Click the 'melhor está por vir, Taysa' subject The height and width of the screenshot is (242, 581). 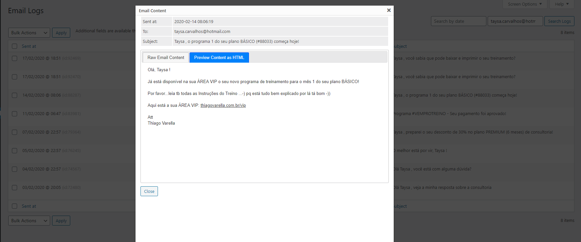click(x=420, y=150)
